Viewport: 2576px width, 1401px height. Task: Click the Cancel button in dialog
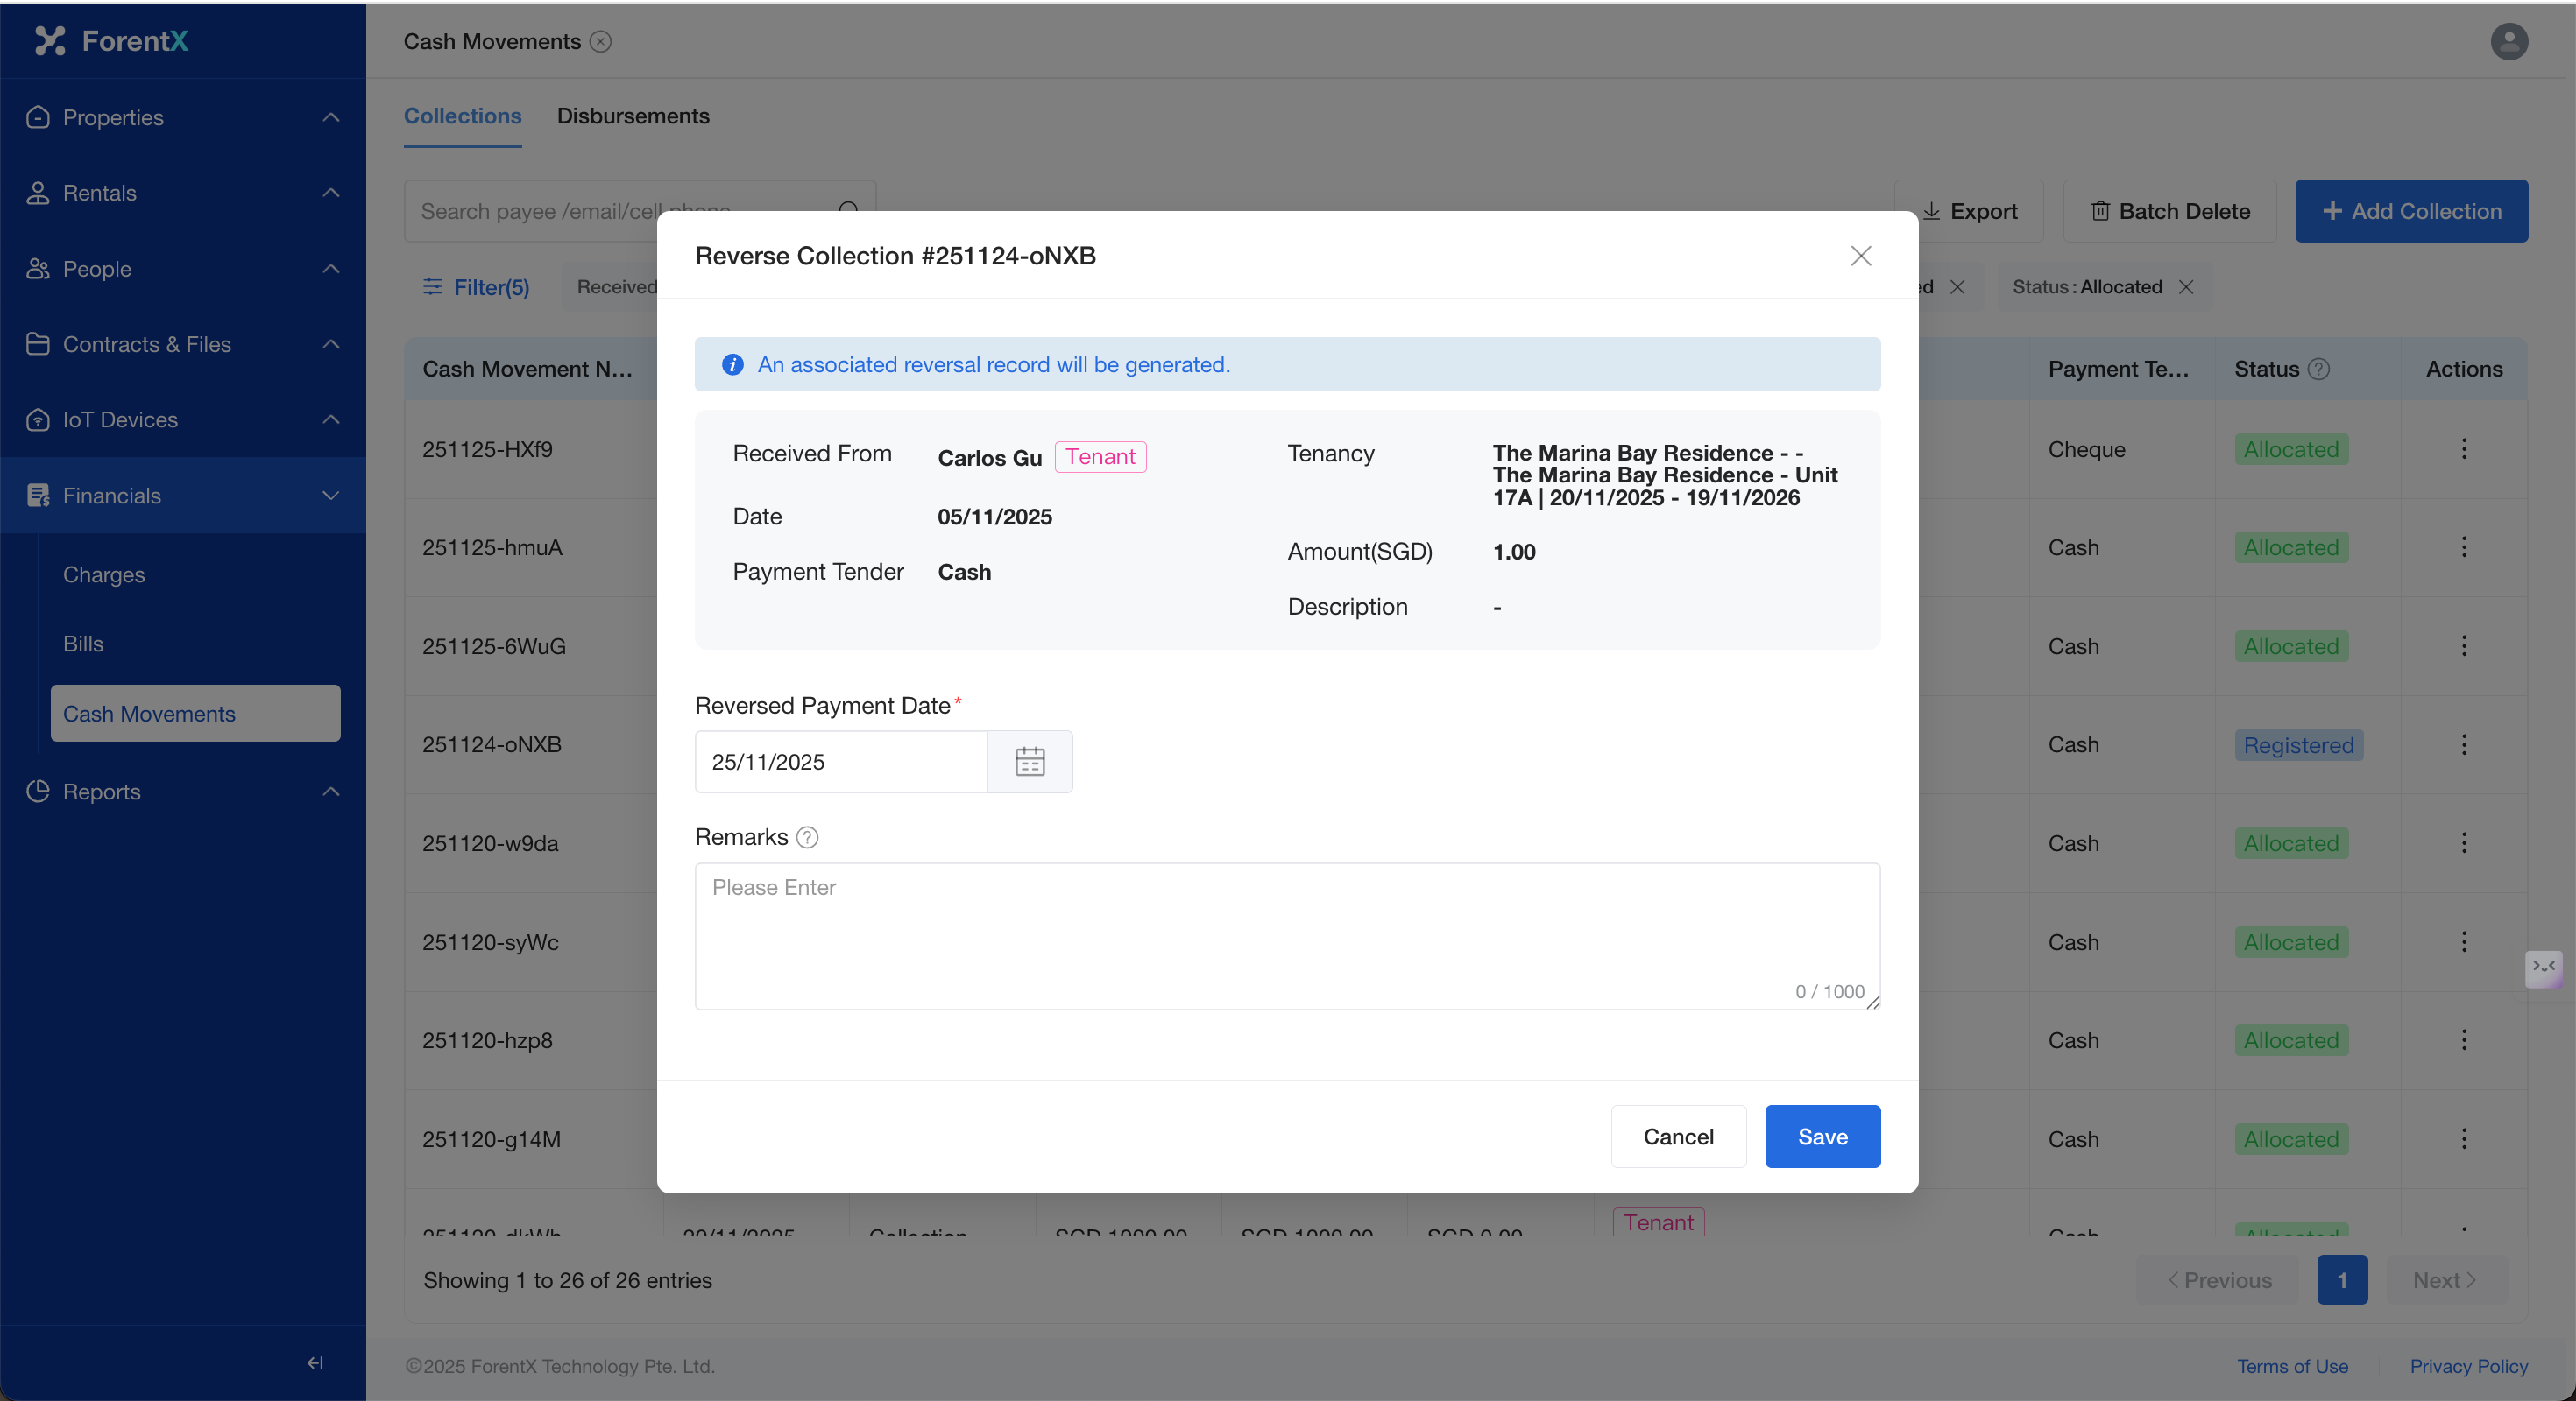tap(1677, 1137)
